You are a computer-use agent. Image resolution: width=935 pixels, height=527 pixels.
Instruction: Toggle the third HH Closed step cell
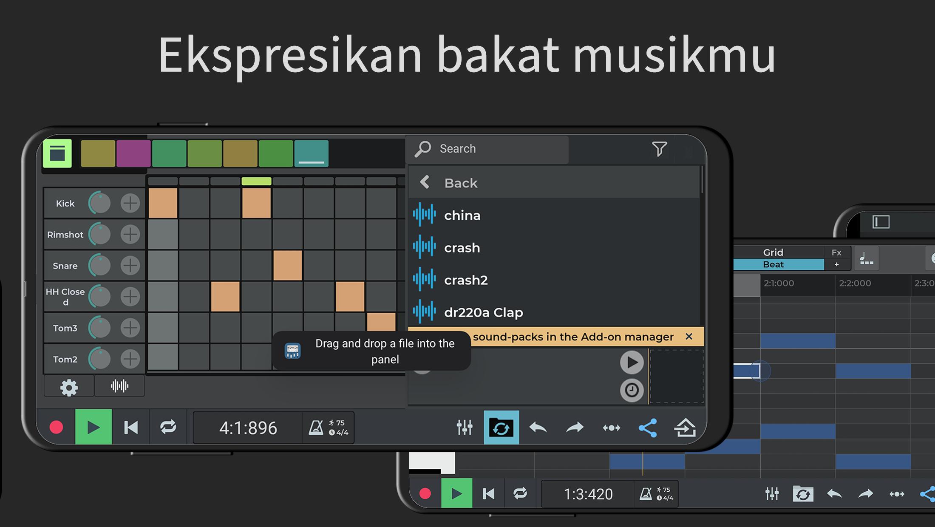coord(225,297)
